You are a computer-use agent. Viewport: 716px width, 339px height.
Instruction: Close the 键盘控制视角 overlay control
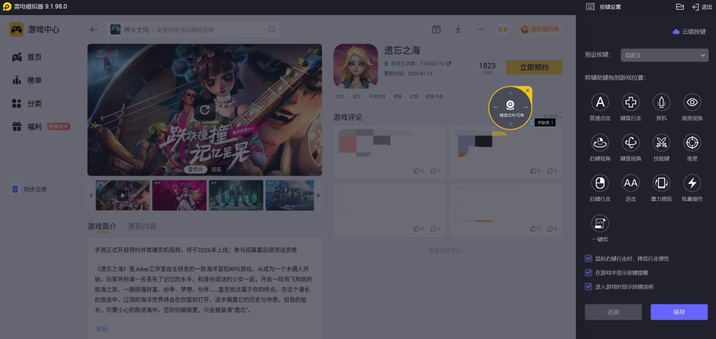[x=528, y=90]
